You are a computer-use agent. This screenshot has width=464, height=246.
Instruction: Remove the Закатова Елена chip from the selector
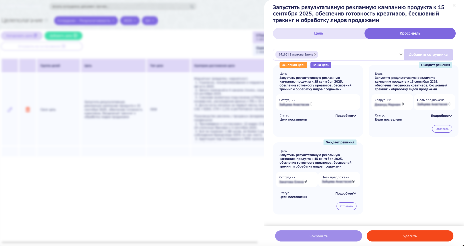315,55
